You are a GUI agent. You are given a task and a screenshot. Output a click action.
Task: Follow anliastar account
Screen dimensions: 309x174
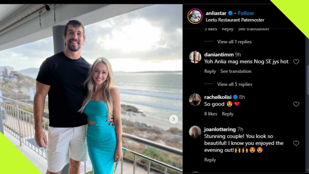246,13
